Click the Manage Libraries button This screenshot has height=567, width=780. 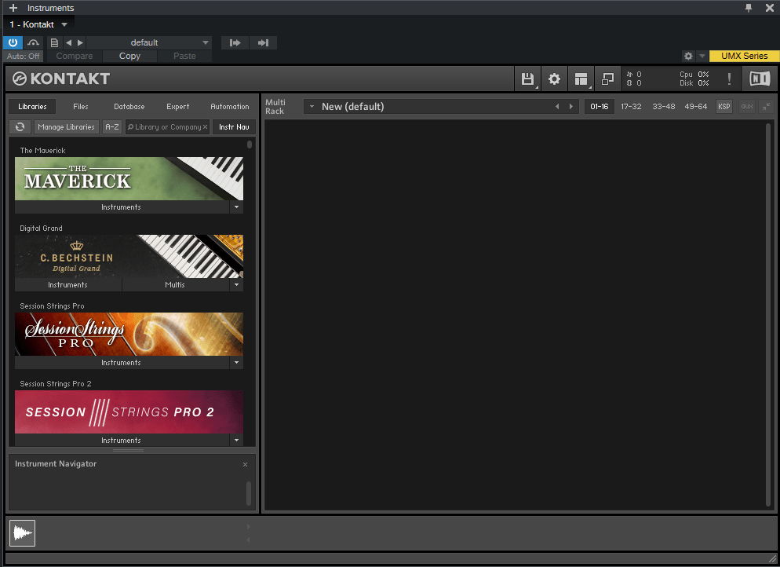(66, 127)
